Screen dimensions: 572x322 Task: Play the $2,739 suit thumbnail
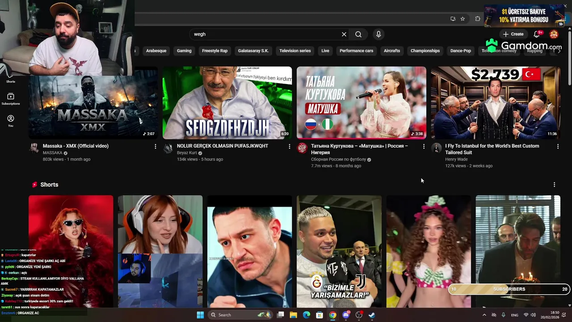(x=496, y=103)
